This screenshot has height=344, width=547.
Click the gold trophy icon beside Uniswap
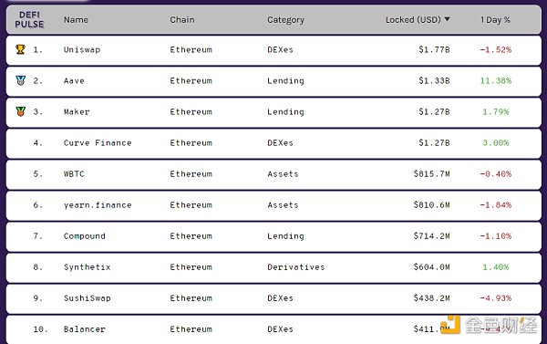click(21, 49)
